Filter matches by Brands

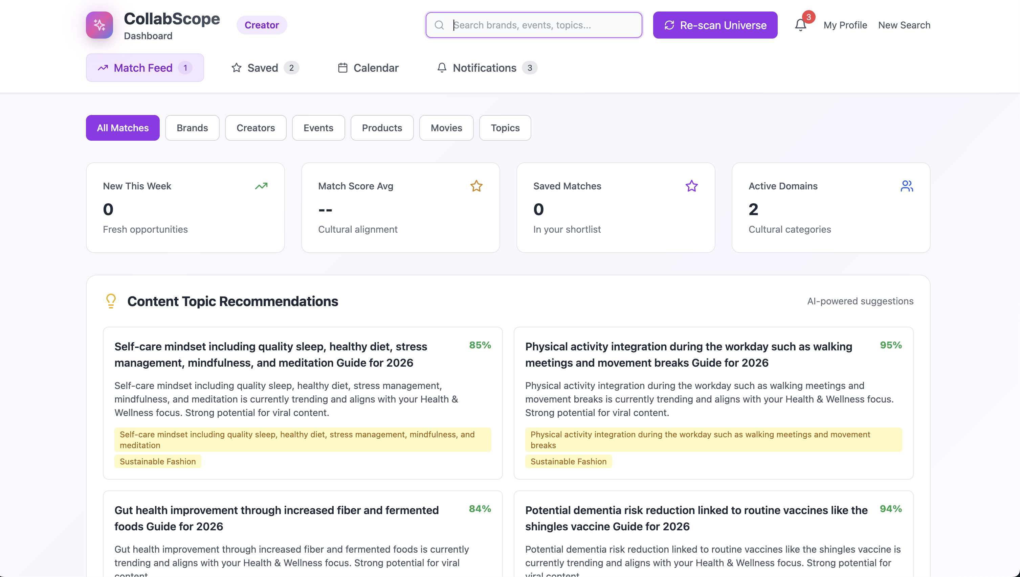point(192,128)
